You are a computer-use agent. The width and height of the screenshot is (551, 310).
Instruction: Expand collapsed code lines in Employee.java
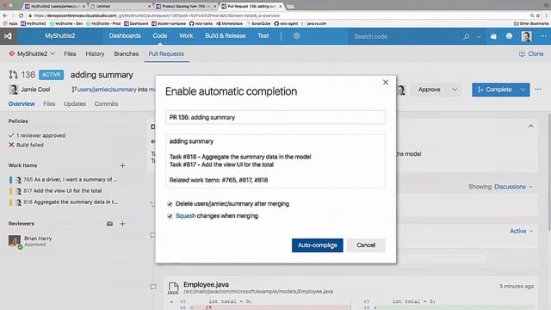tap(171, 301)
